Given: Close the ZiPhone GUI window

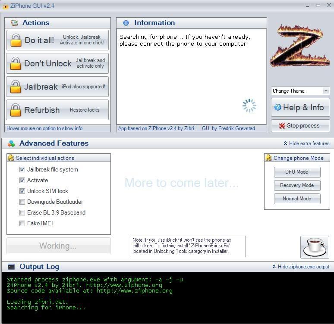Looking at the screenshot, I should coord(329,6).
